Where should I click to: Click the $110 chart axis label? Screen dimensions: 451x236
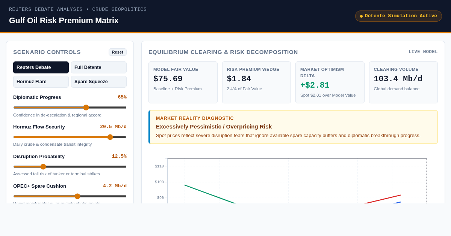[159, 166]
